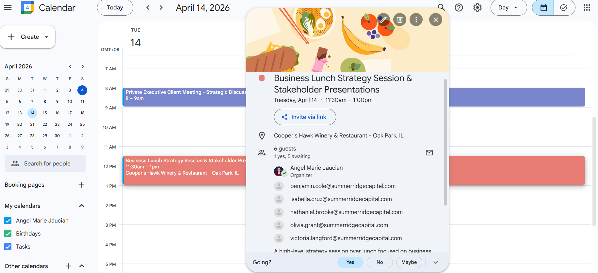
Task: Open event options three-dot menu
Action: [416, 20]
